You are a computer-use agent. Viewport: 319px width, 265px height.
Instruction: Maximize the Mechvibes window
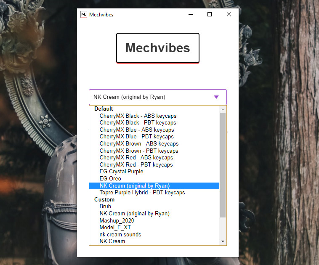210,14
